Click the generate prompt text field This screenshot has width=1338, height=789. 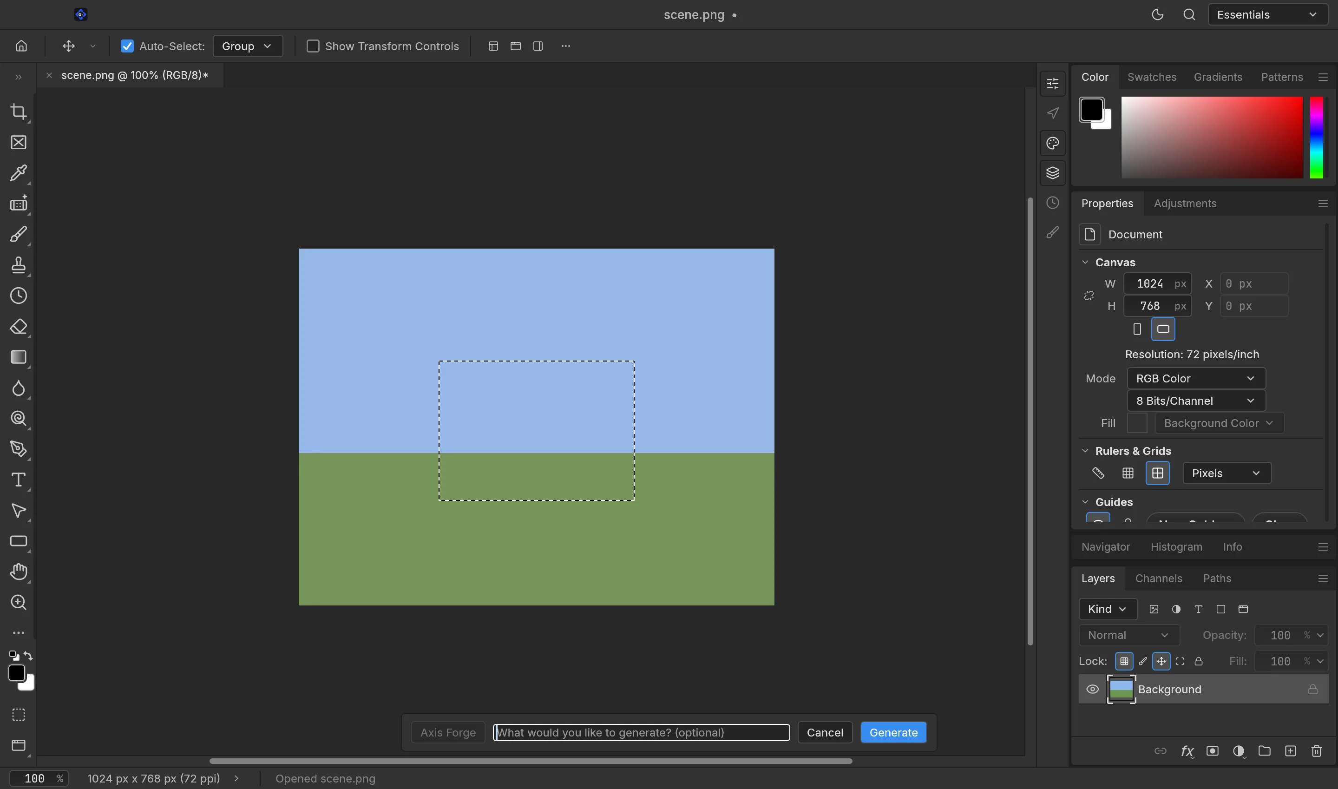tap(641, 733)
